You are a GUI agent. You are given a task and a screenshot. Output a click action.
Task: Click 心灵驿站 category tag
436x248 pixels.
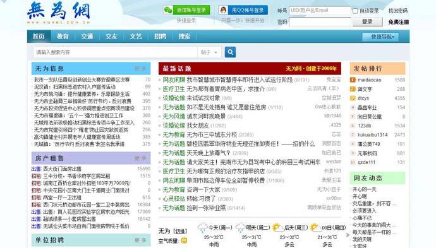pyautogui.click(x=174, y=199)
